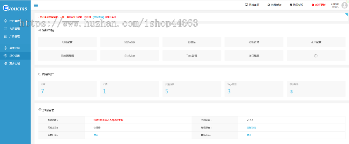Open the statistics card showing 5

point(192,89)
